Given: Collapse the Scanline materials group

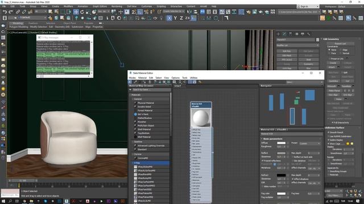Looking at the screenshot, I should (133, 142).
